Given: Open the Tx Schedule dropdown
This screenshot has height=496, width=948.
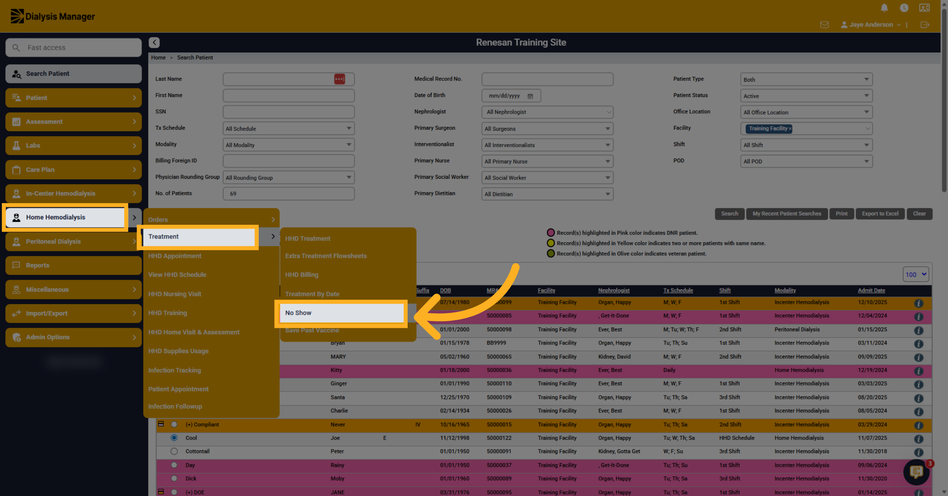Looking at the screenshot, I should [x=288, y=129].
